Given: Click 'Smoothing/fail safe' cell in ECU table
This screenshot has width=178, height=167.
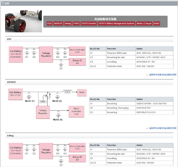Looking at the screenshot, I should (121, 57).
